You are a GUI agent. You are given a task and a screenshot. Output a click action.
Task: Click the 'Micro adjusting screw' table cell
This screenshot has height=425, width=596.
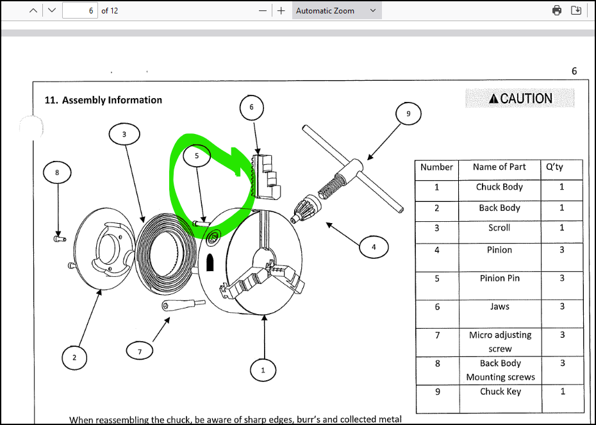point(499,342)
